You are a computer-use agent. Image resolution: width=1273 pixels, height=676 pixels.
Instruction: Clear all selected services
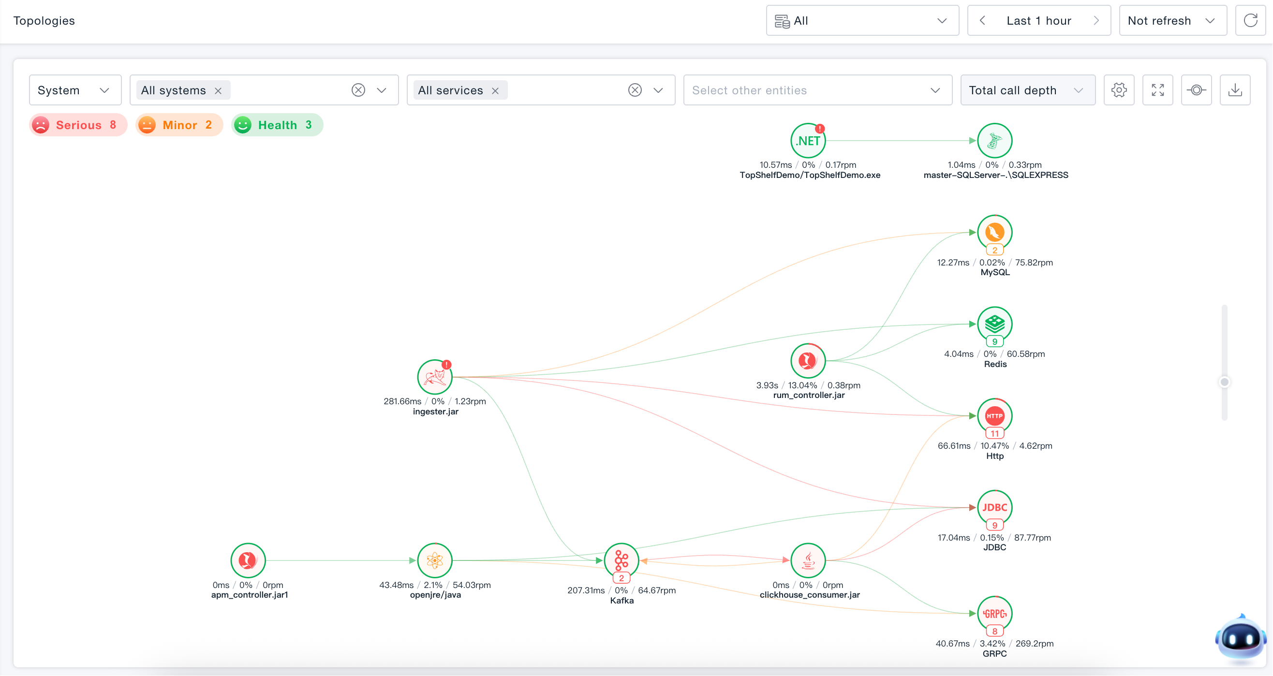click(x=635, y=90)
